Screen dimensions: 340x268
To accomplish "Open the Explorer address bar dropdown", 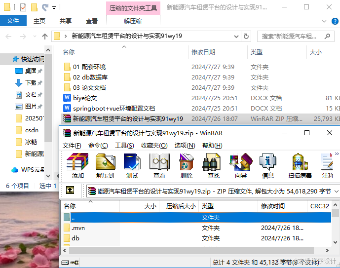I will coord(236,37).
